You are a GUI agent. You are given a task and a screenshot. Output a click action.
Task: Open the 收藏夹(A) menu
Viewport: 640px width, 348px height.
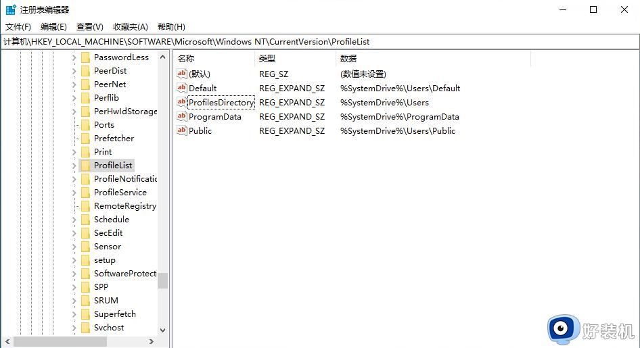coord(130,27)
